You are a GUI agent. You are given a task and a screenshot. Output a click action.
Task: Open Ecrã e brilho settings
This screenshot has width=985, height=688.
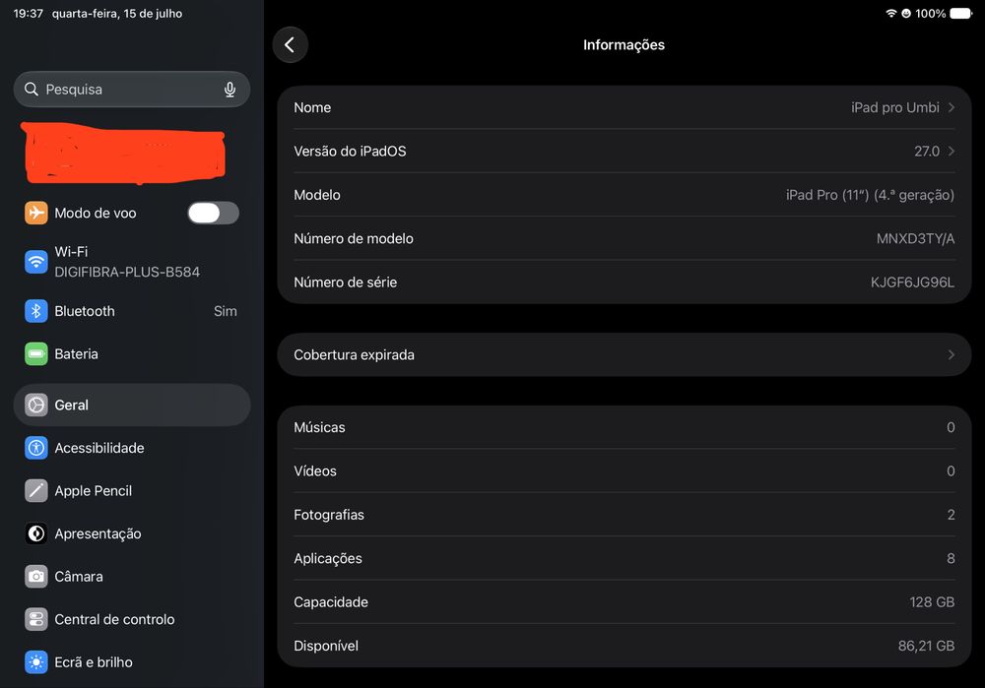pos(132,662)
